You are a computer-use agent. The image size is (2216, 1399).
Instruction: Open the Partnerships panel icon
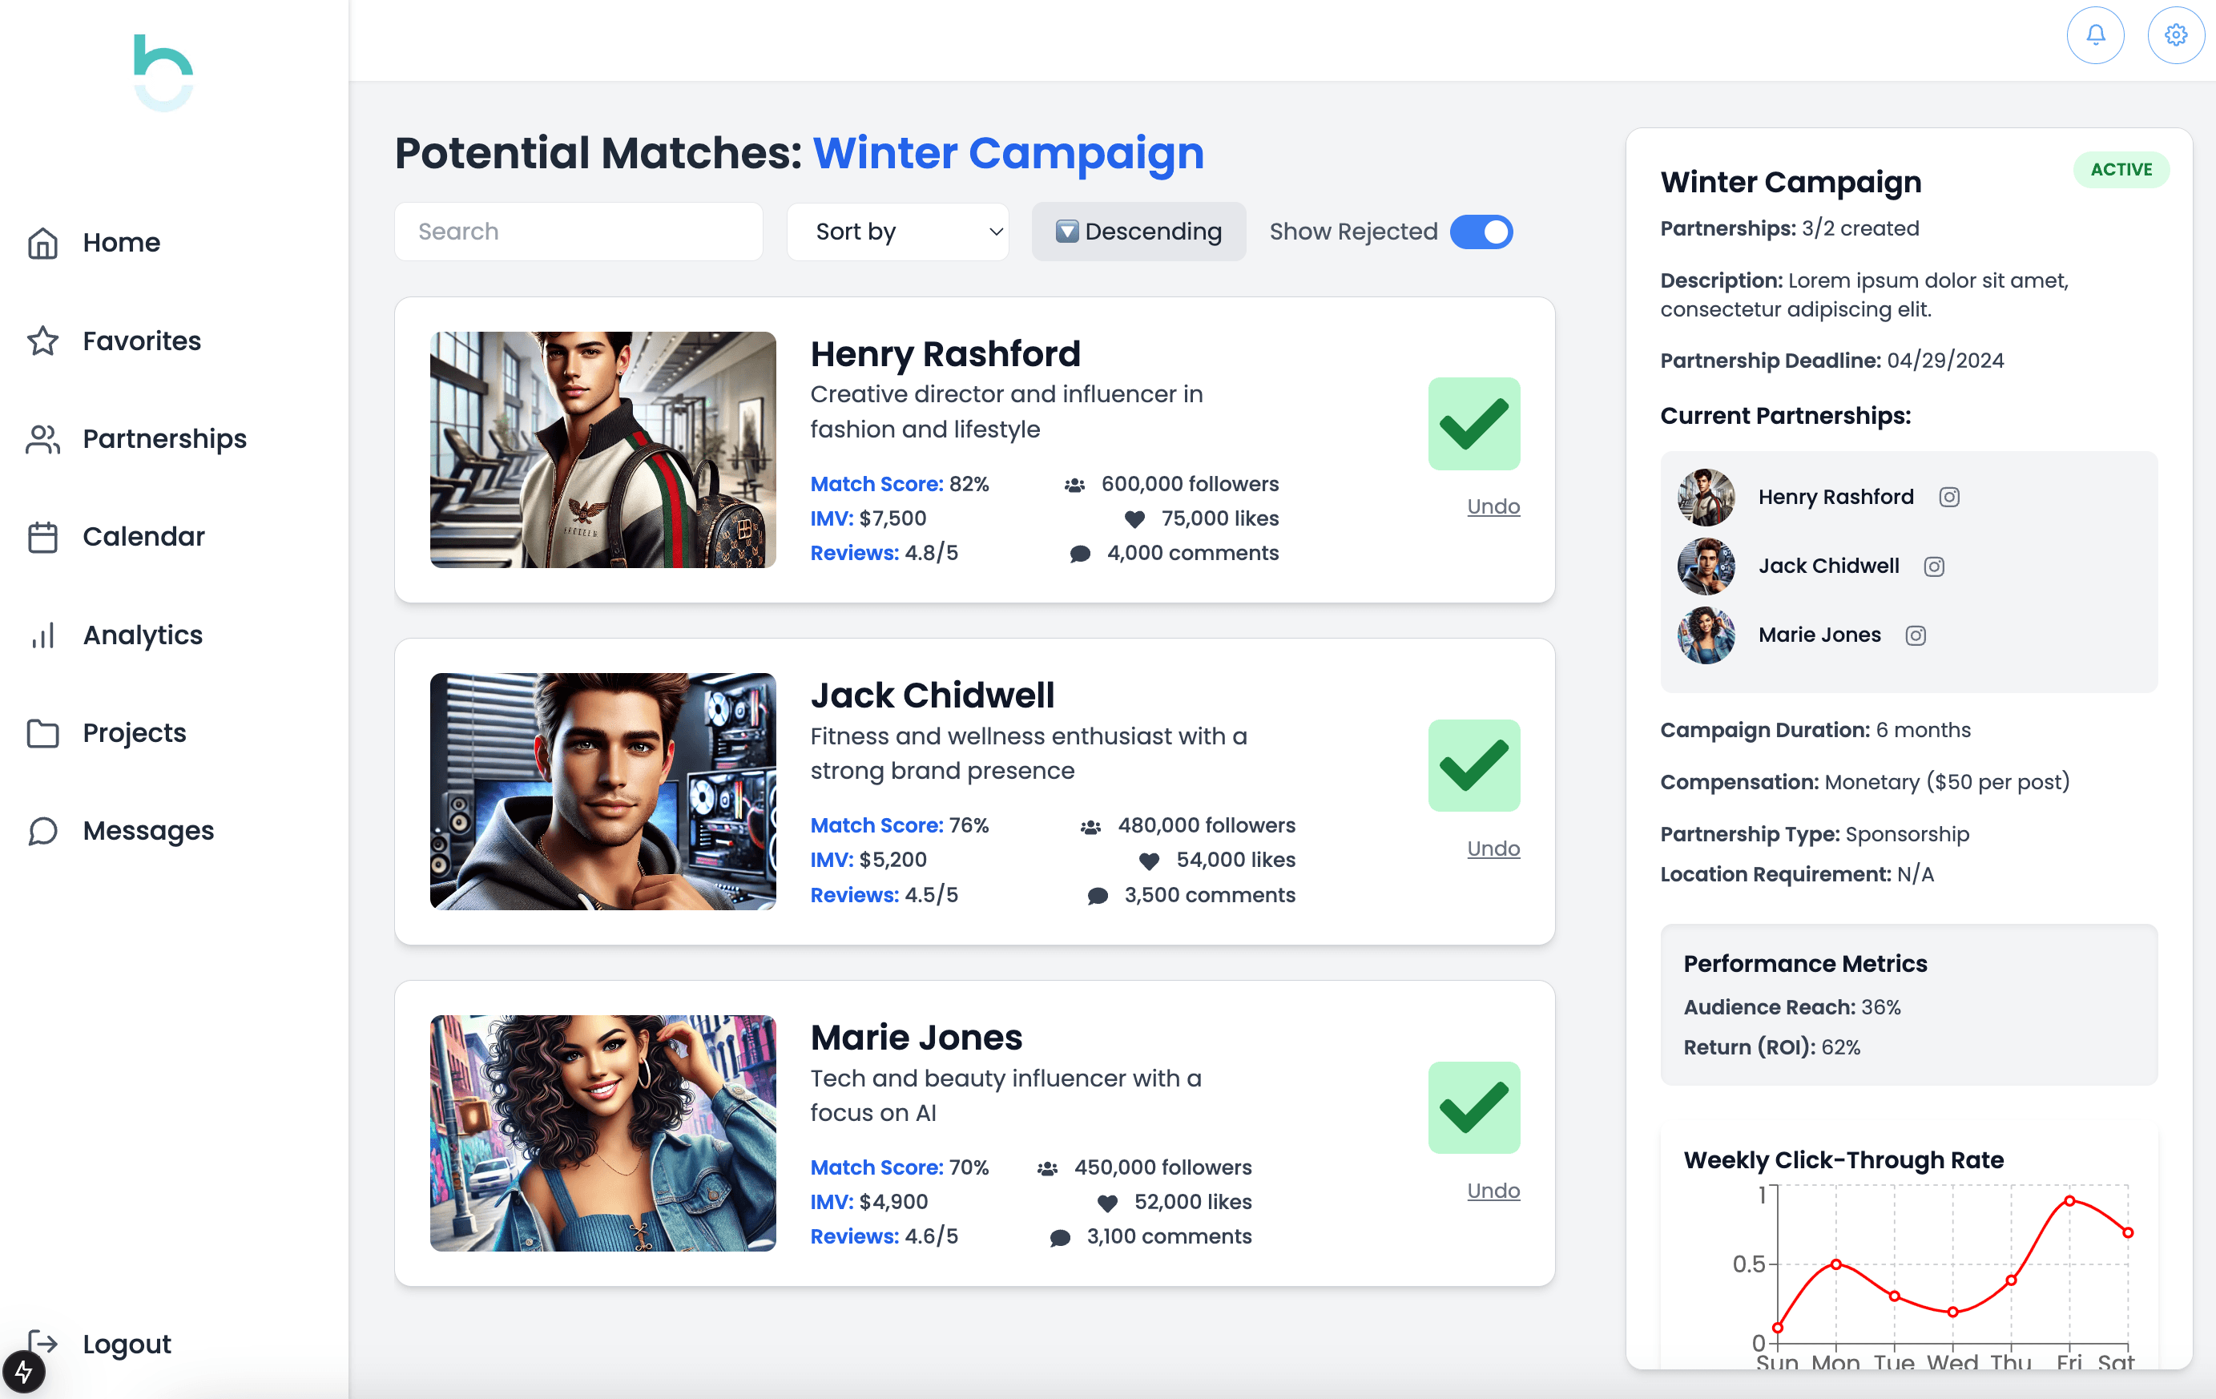click(x=42, y=439)
